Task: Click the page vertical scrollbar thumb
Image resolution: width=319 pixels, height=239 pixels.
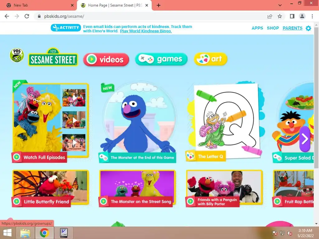Action: (x=317, y=97)
